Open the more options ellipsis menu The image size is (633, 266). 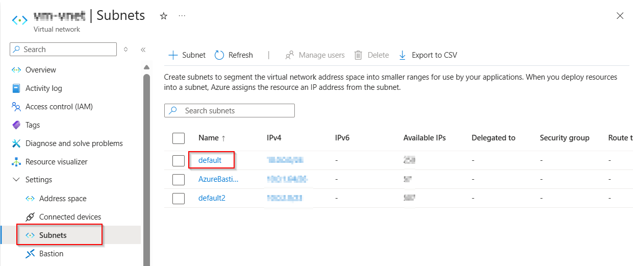[182, 16]
